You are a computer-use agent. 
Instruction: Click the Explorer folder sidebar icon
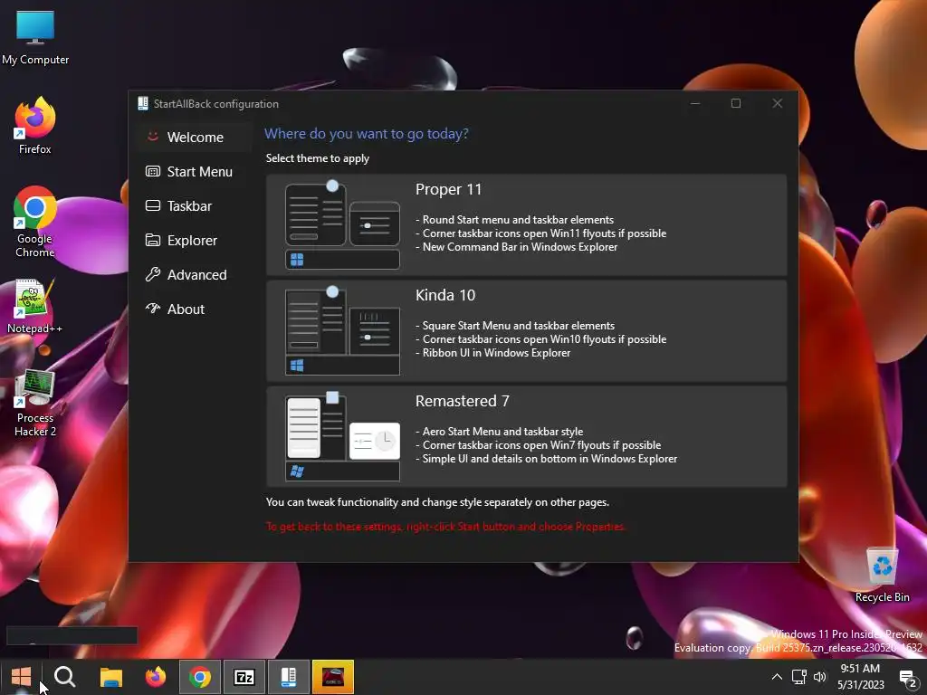[152, 240]
